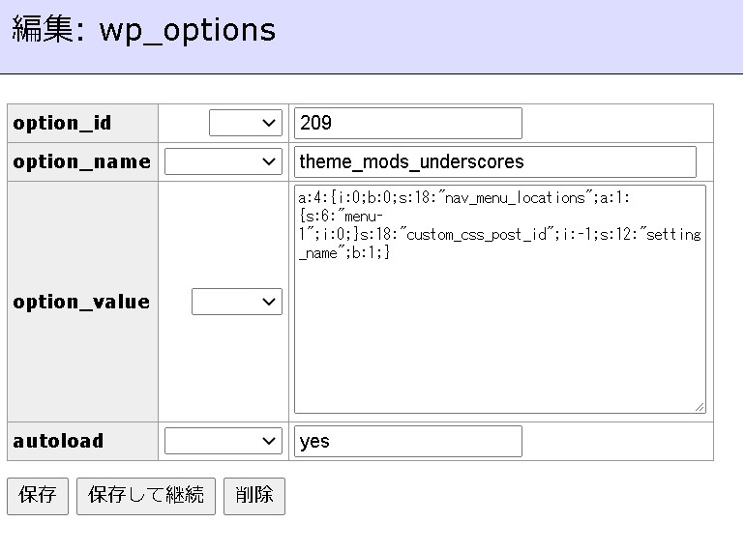Image resolution: width=745 pixels, height=552 pixels.
Task: Select the option_name row label
Action: click(81, 161)
